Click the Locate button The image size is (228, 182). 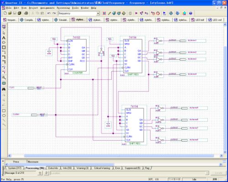[x=218, y=173]
